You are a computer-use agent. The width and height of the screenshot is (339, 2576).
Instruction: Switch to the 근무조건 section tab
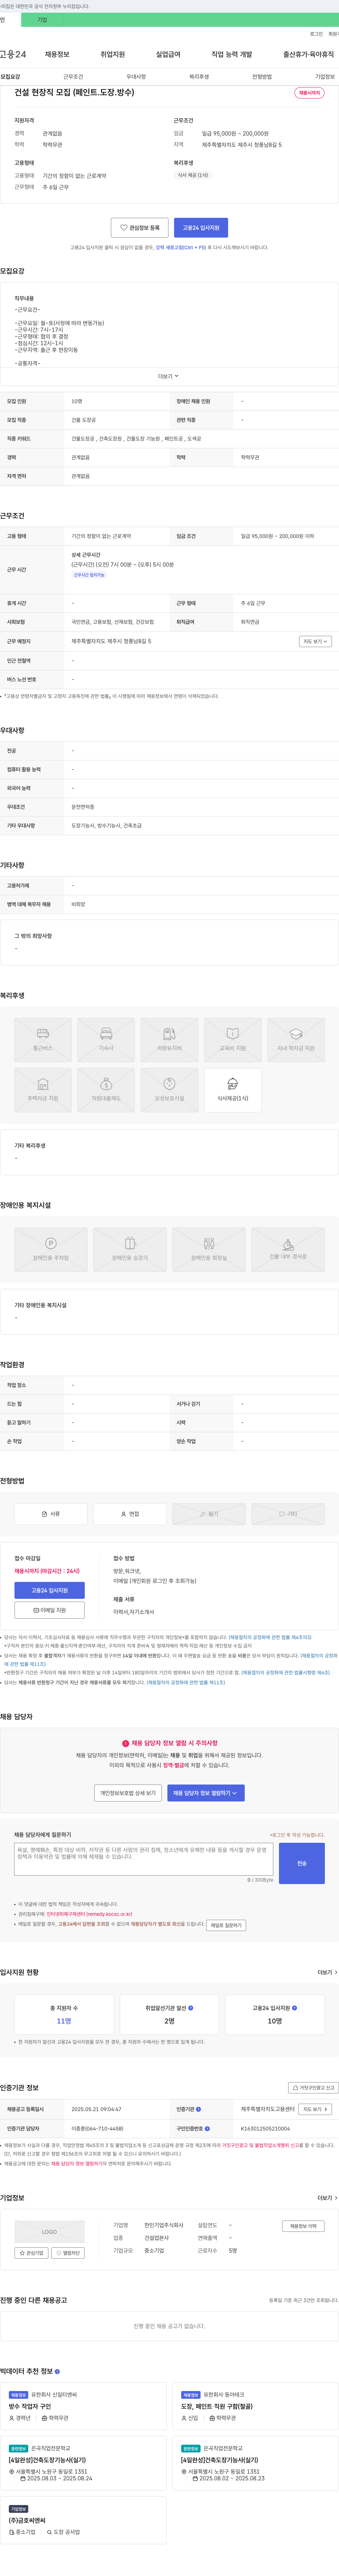(x=73, y=77)
